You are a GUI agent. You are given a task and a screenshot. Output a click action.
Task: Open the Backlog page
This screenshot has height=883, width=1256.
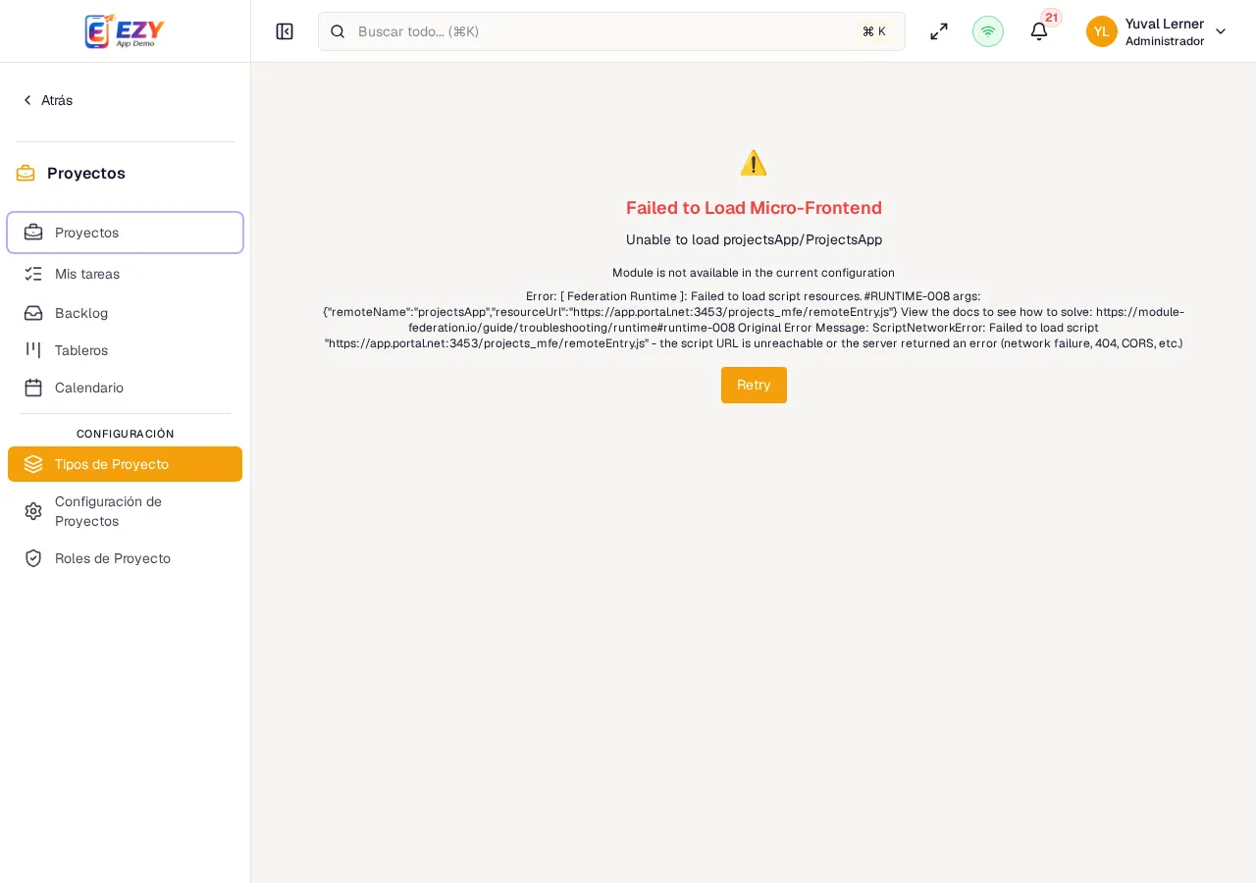[x=125, y=313]
